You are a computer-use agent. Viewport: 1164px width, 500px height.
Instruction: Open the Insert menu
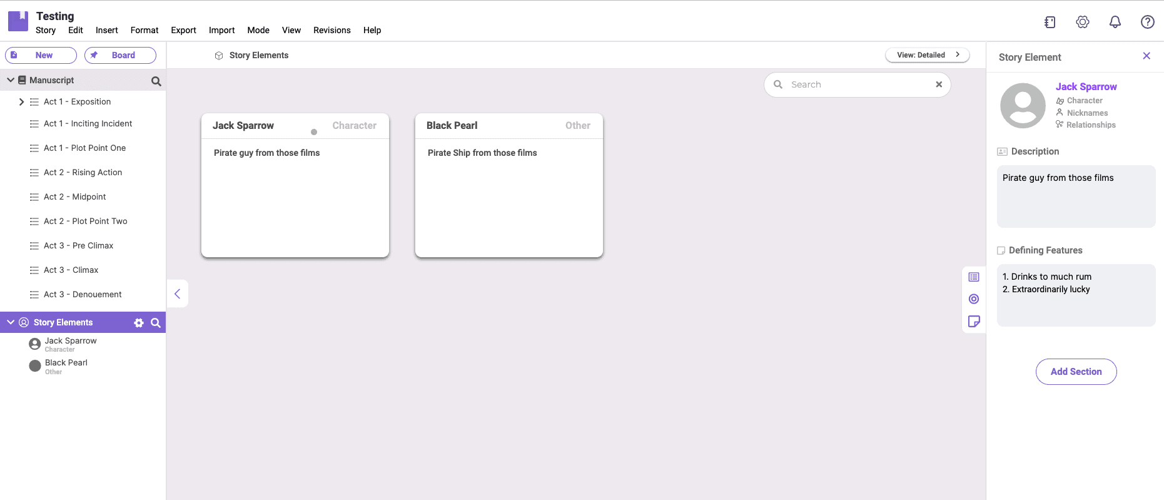(x=107, y=30)
